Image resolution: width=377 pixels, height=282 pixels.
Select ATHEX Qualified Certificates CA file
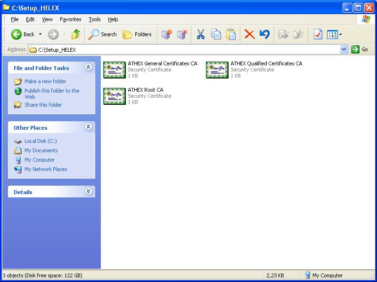(x=254, y=70)
